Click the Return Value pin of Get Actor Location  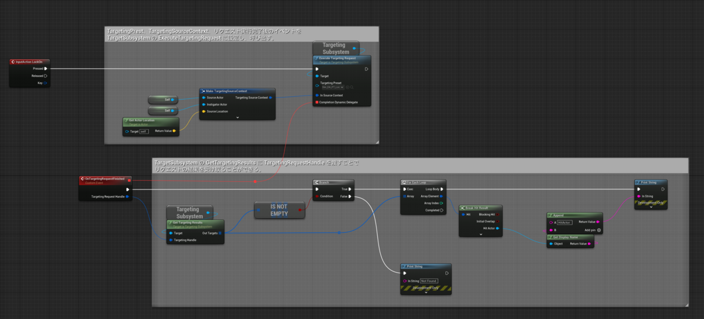(x=174, y=131)
